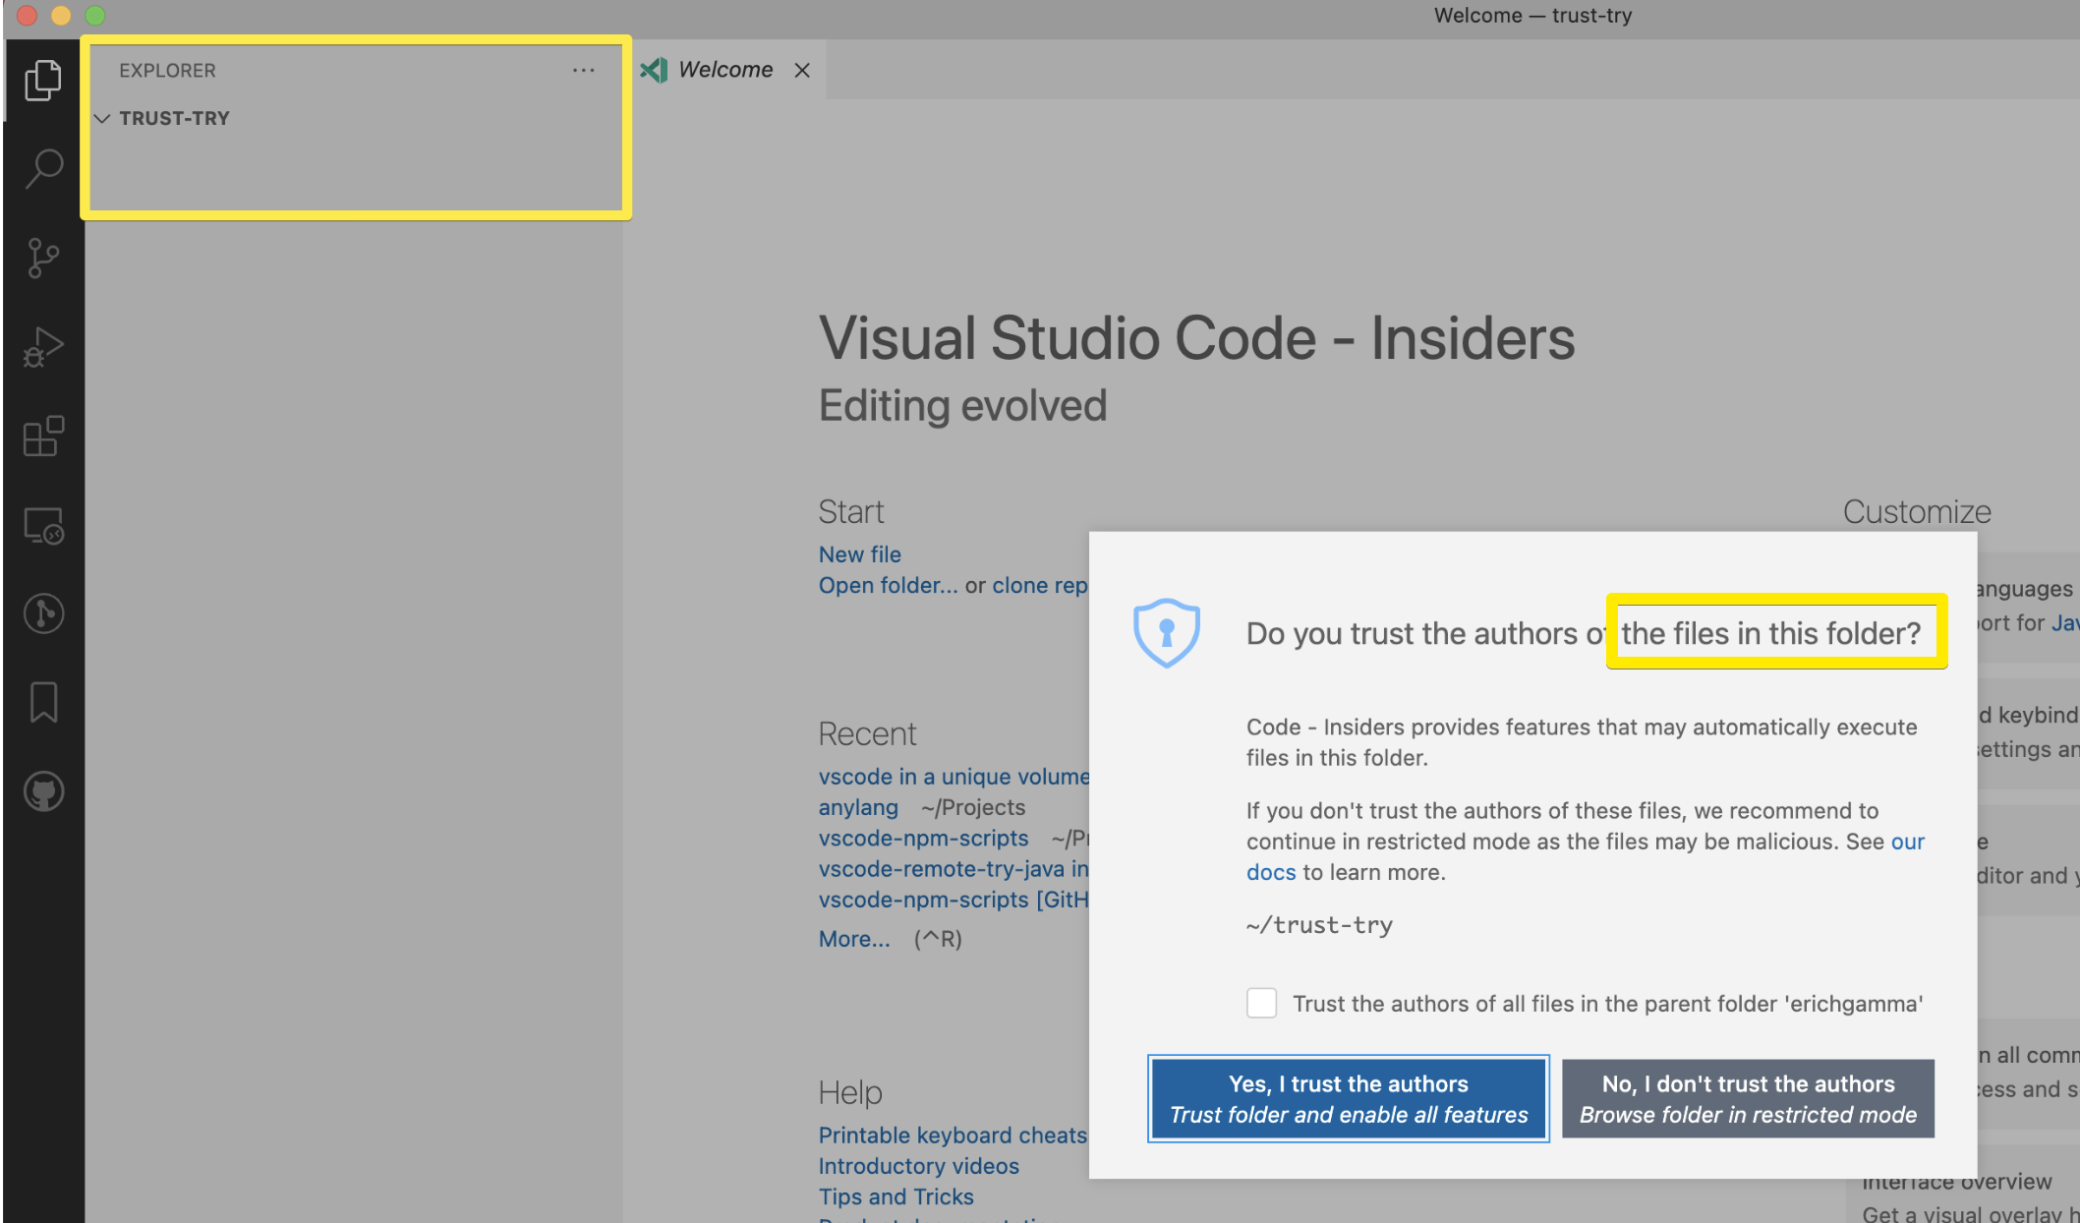
Task: Close the Welcome tab
Action: point(801,69)
